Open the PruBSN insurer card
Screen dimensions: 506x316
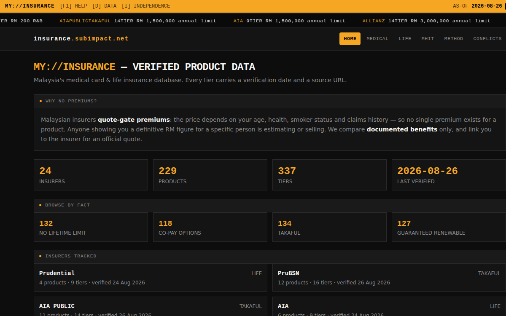(x=389, y=278)
